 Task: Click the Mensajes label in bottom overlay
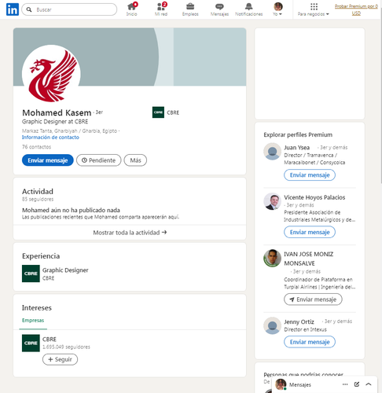[x=300, y=384]
